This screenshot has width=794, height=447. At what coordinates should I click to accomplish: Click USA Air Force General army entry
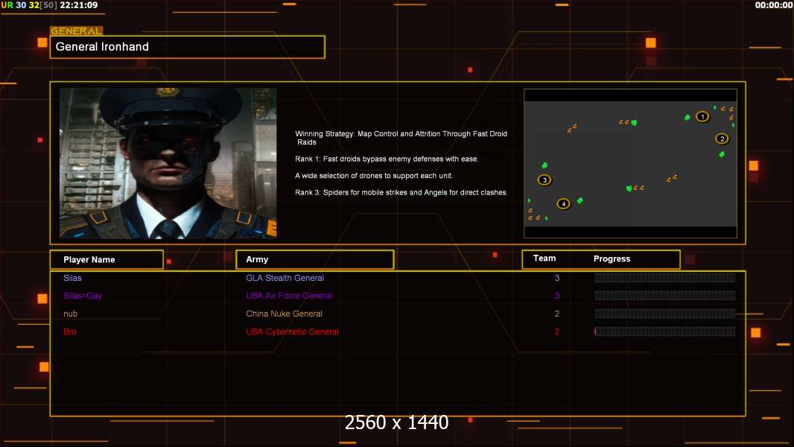(x=289, y=296)
